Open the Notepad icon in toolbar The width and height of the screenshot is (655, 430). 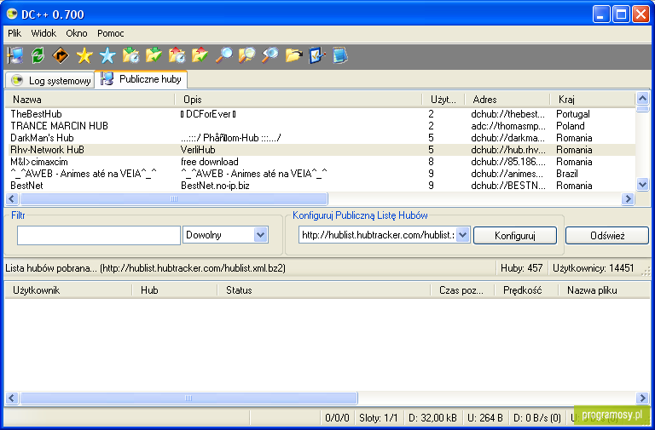[x=340, y=55]
